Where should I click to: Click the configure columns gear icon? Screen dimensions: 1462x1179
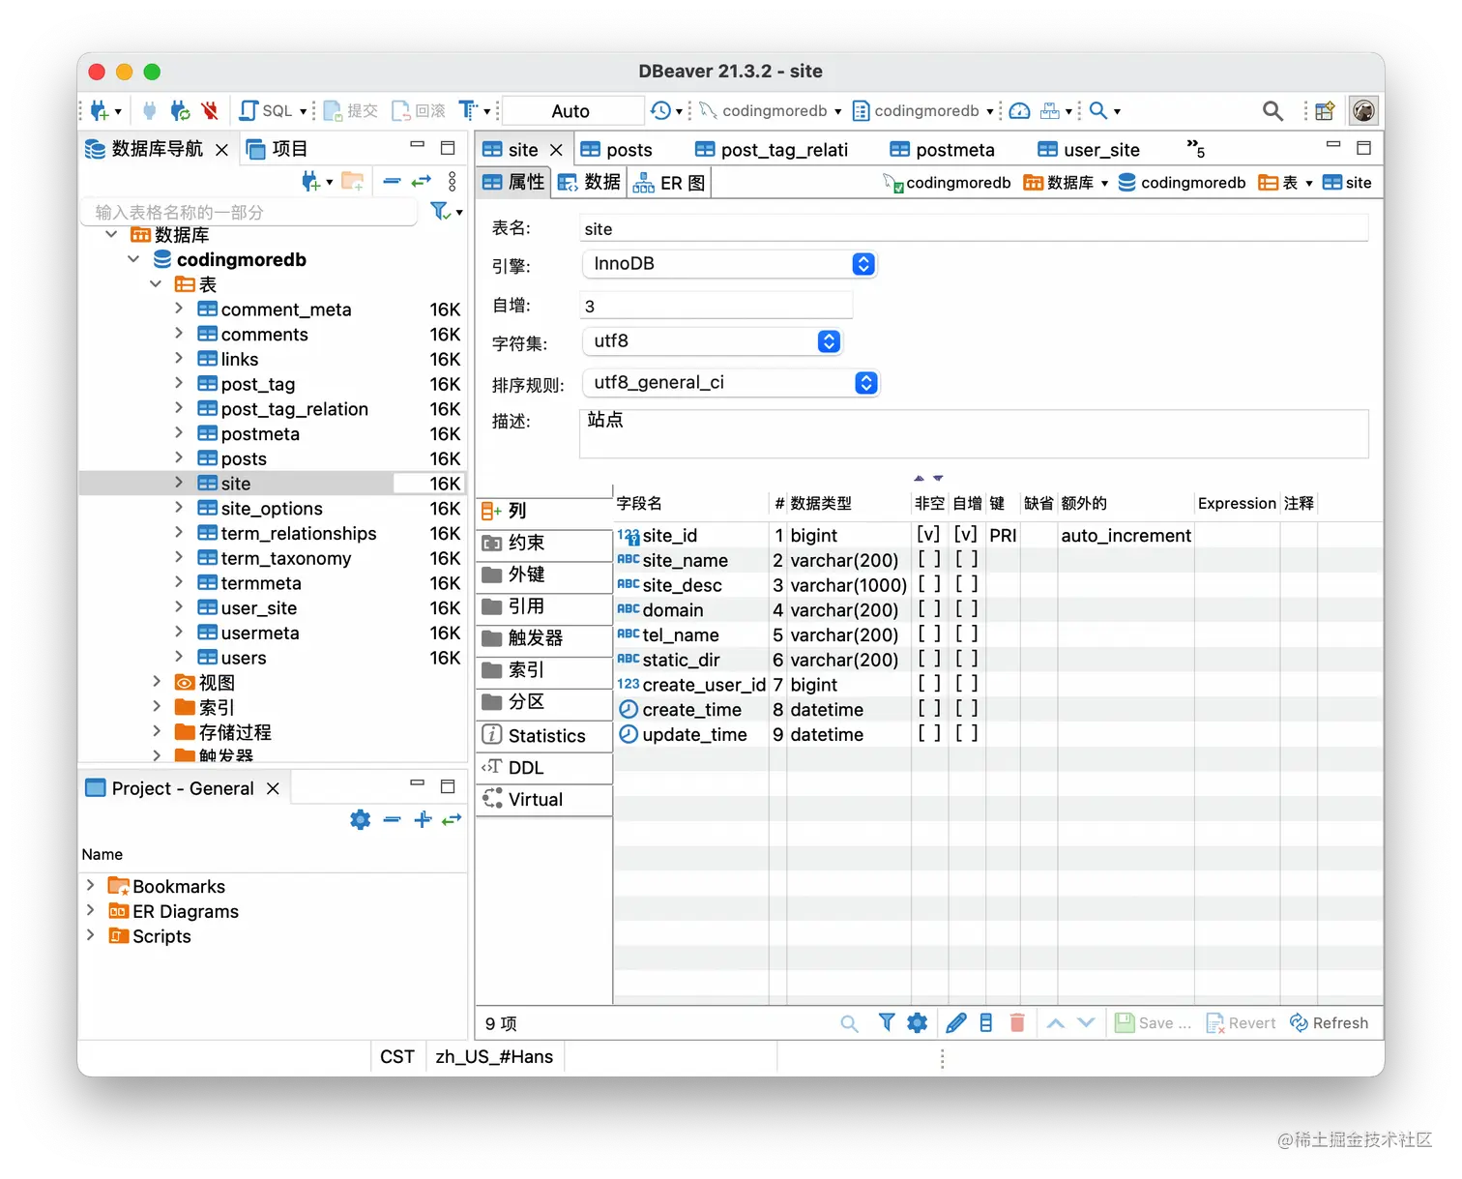(918, 1023)
